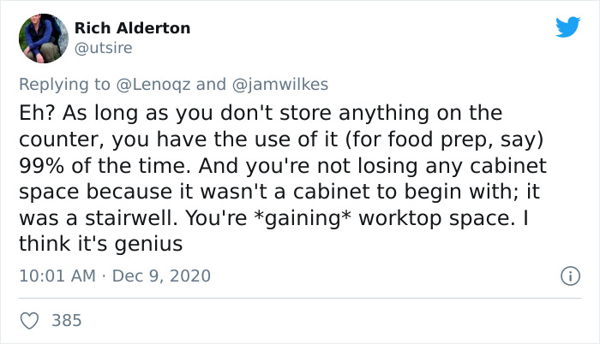Open Rich Alderton's profile photo
Image resolution: width=600 pixels, height=344 pixels.
click(43, 39)
